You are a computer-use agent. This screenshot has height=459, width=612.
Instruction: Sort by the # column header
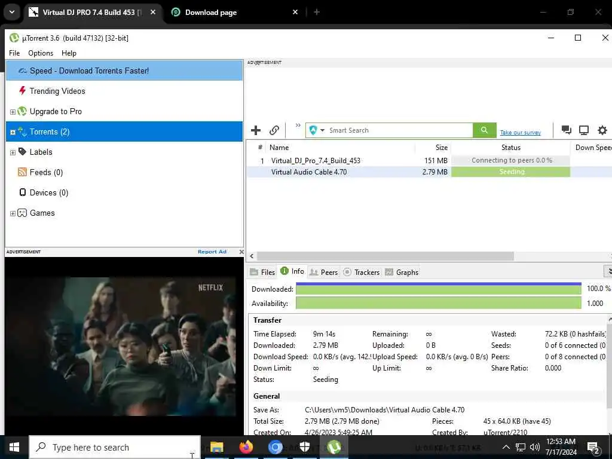click(259, 148)
